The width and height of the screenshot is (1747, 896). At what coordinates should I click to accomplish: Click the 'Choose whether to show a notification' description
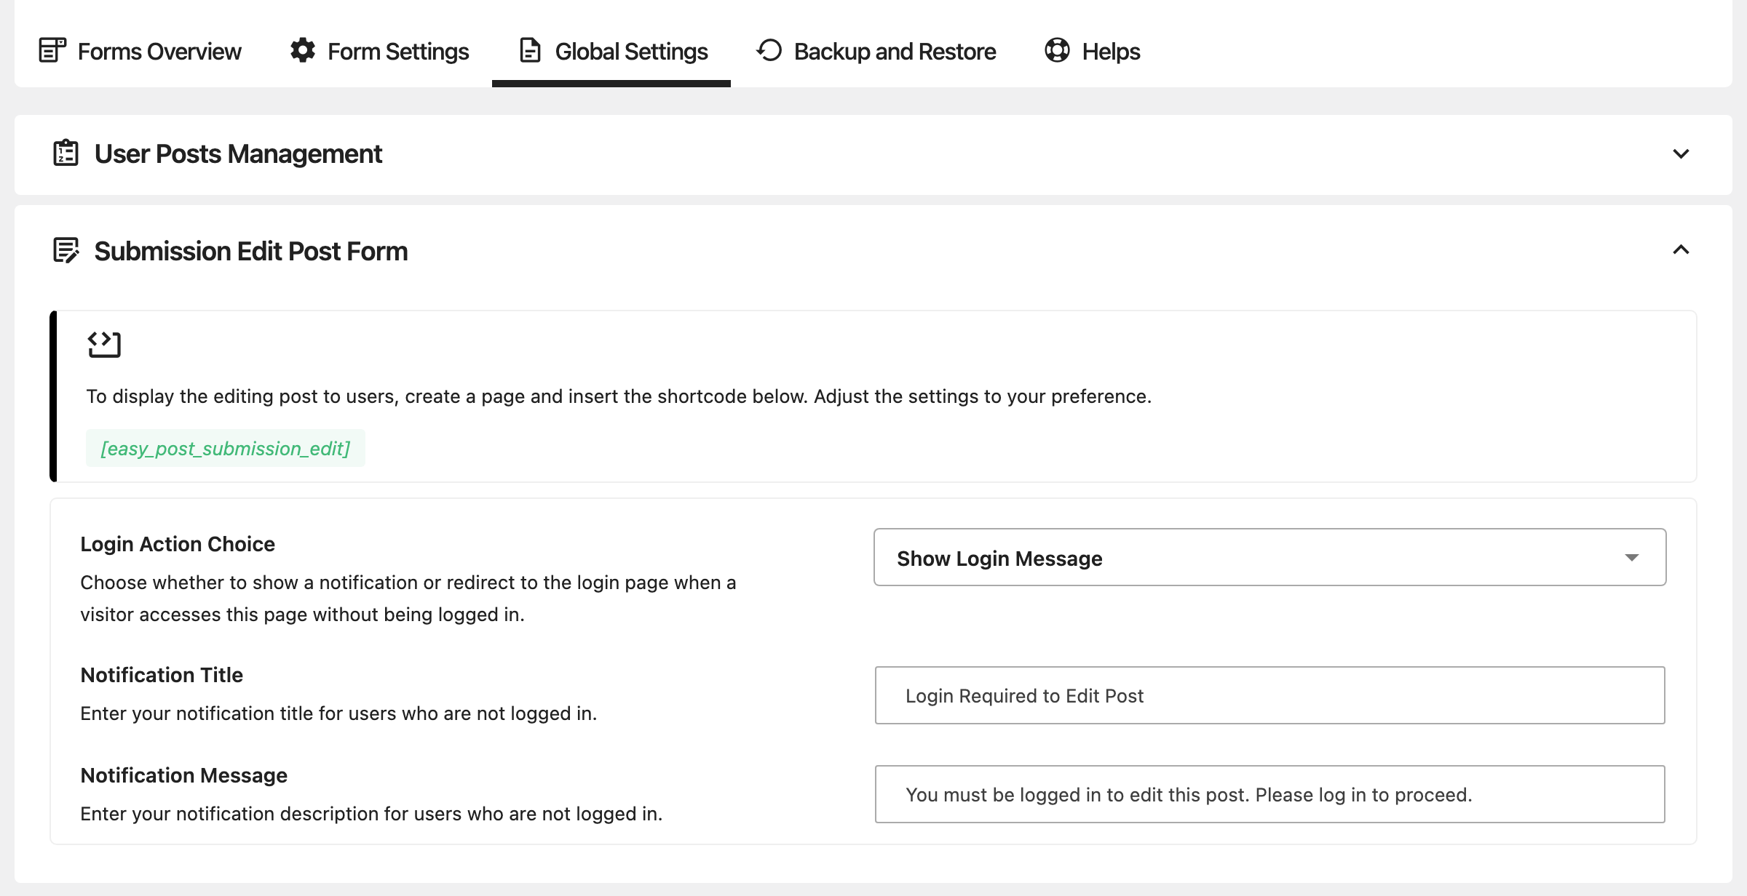(x=408, y=599)
